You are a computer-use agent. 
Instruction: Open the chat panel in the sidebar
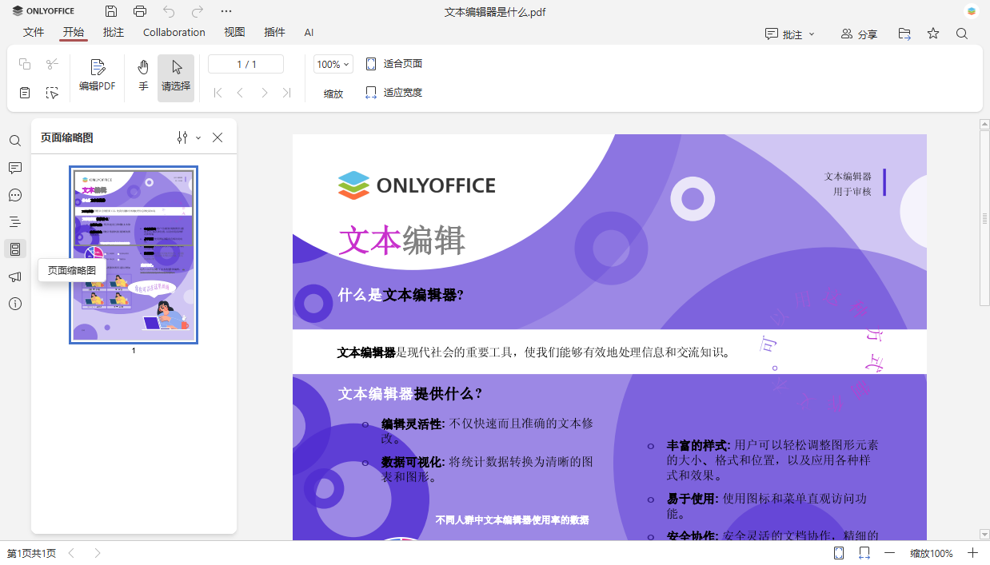pos(14,195)
